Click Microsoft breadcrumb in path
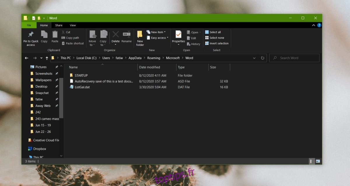Screen dimensions: 350x186 coord(173,58)
